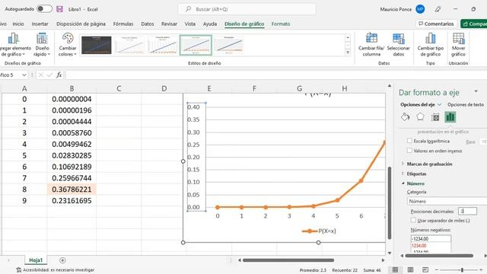
Task: Add a new sheet with plus icon
Action: pyautogui.click(x=62, y=260)
